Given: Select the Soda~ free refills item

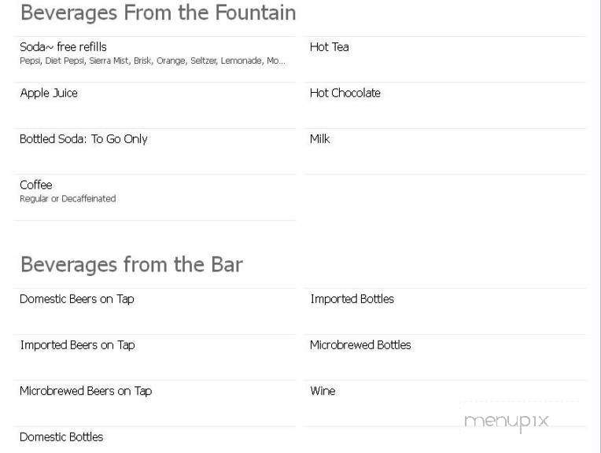Looking at the screenshot, I should click(63, 47).
